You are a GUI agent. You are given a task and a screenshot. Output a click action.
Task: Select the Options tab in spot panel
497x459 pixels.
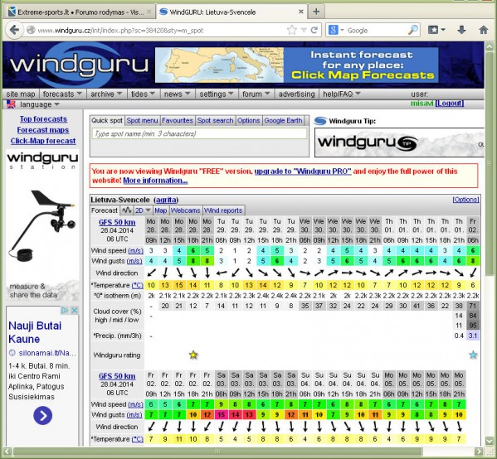tap(249, 121)
